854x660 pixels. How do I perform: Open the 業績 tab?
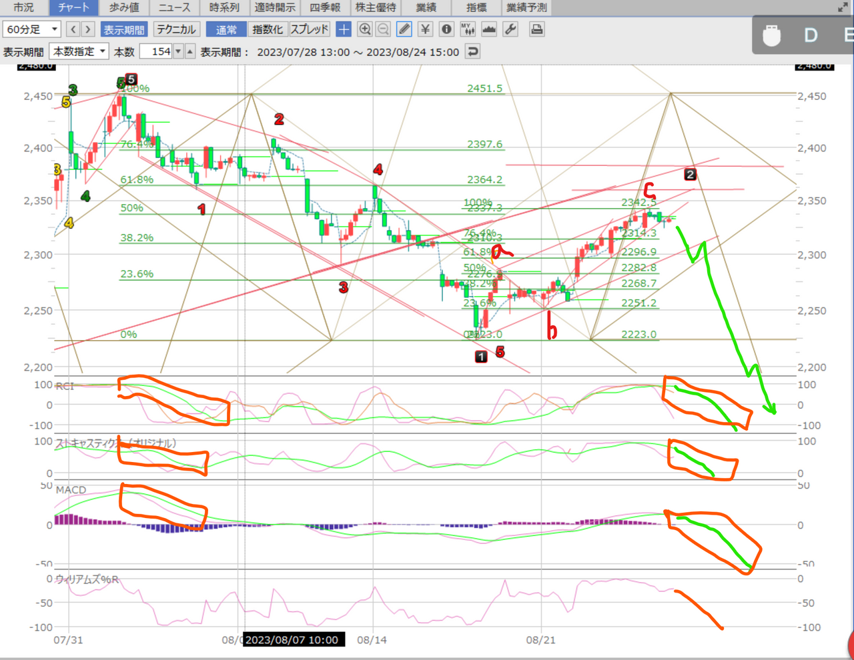(x=426, y=7)
